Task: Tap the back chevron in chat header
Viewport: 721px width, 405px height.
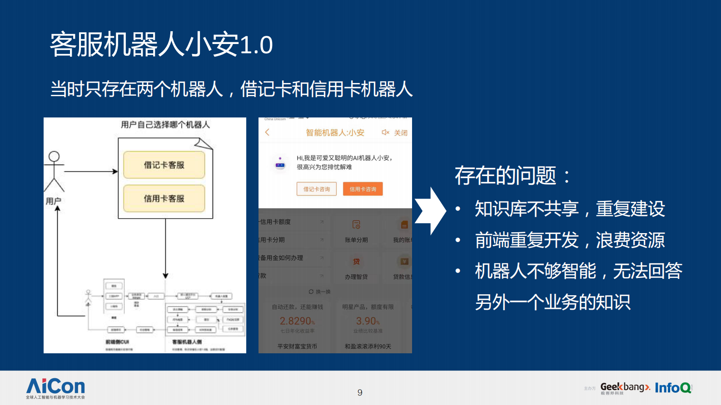Action: point(267,132)
